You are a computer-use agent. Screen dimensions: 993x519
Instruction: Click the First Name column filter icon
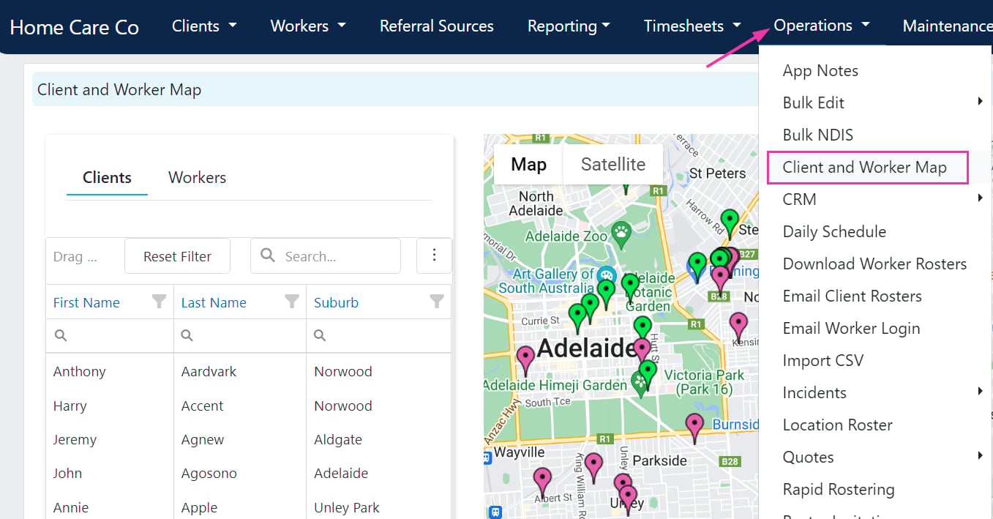point(159,301)
